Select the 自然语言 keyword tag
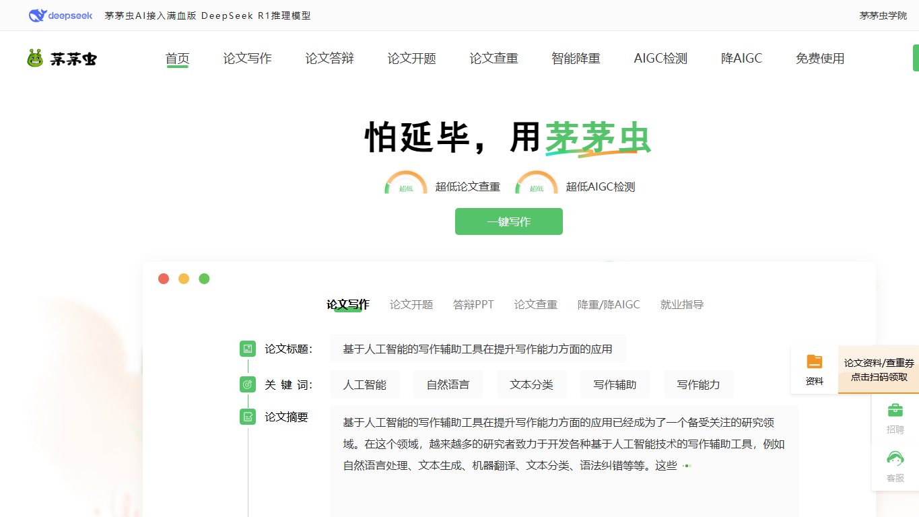 [448, 384]
